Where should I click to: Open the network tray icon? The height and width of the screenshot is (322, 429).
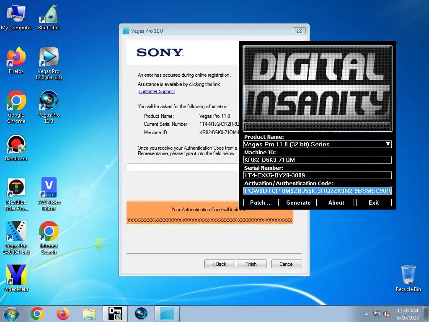pyautogui.click(x=377, y=314)
